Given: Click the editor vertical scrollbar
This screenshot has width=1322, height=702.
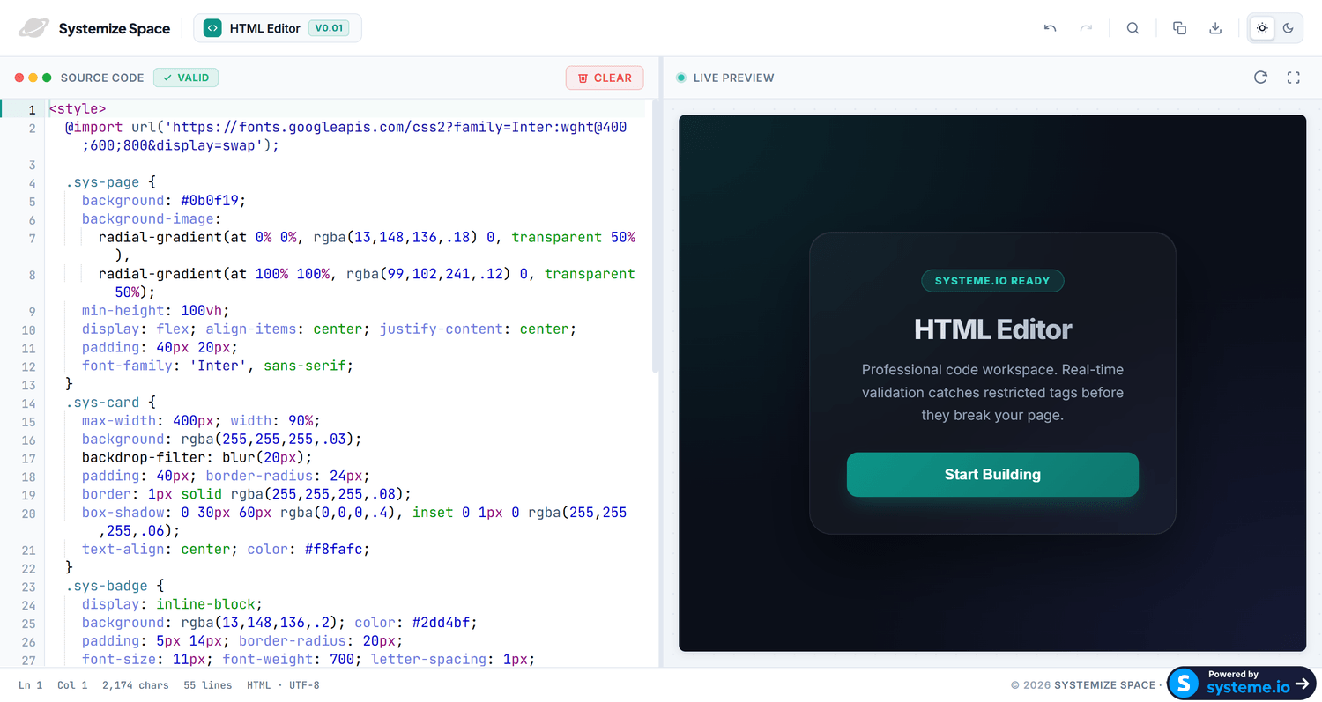Looking at the screenshot, I should (655, 236).
